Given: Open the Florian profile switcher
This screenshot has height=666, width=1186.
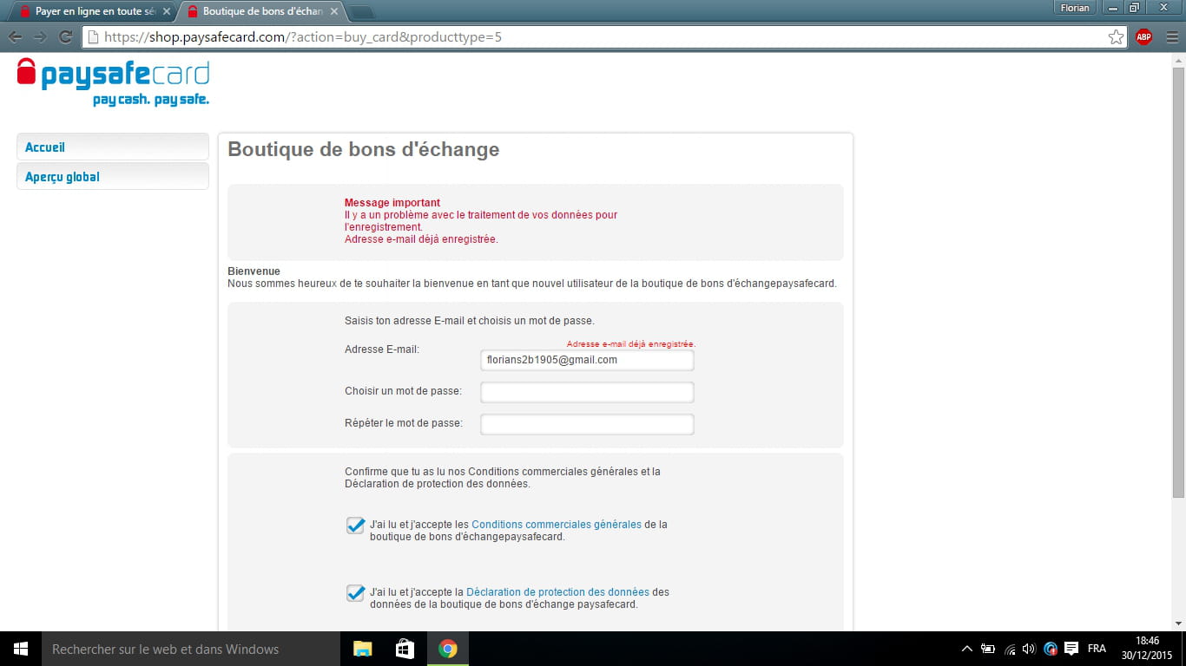Looking at the screenshot, I should click(1075, 8).
